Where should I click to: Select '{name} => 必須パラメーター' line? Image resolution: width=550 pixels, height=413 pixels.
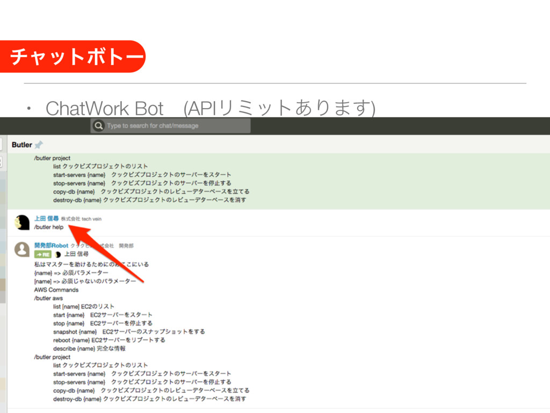pos(71,273)
